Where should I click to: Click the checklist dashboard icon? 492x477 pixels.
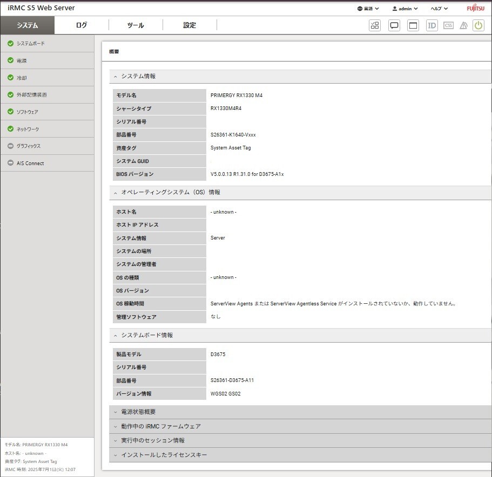point(375,25)
